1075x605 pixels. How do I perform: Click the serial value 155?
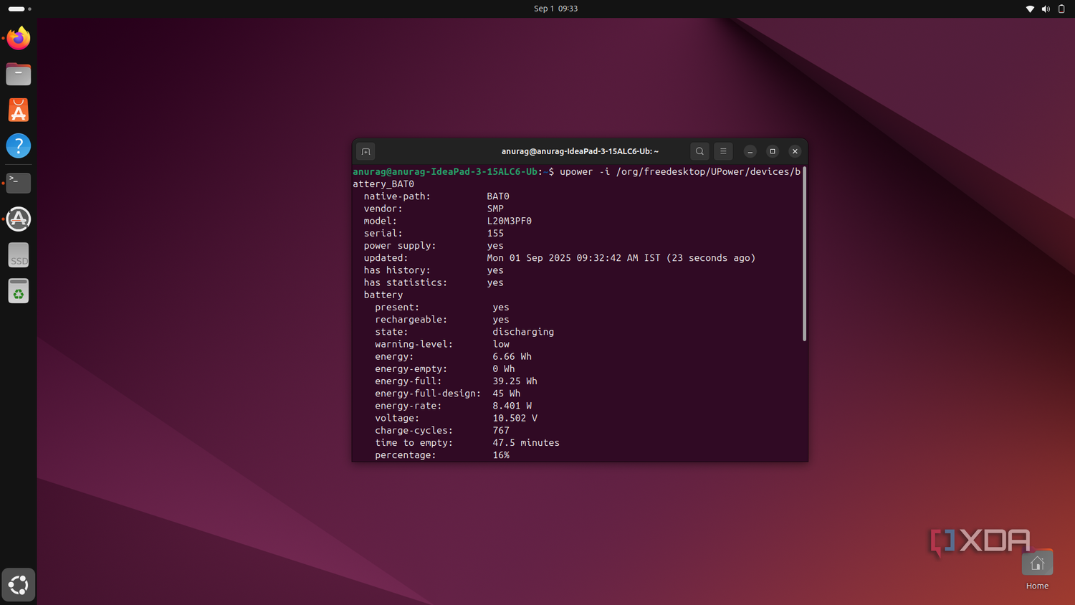pos(495,234)
